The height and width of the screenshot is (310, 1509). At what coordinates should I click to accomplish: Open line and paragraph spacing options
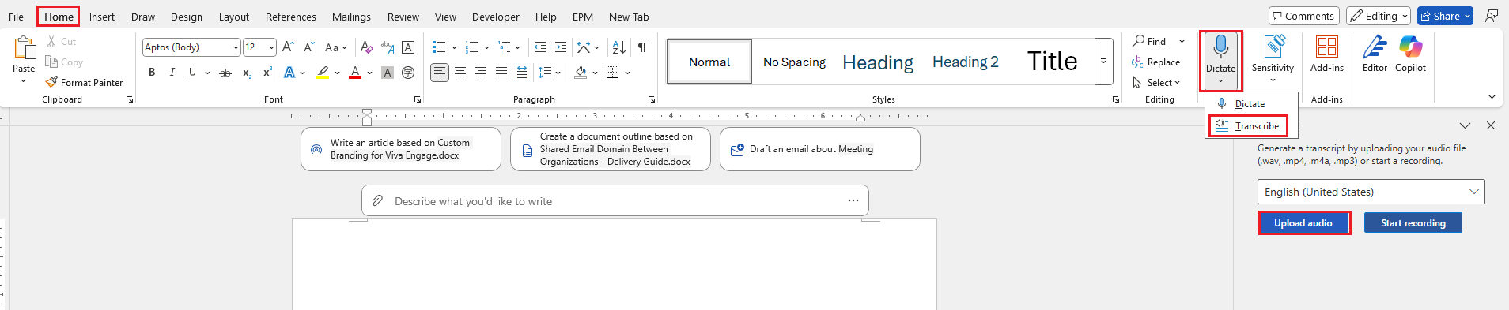549,73
